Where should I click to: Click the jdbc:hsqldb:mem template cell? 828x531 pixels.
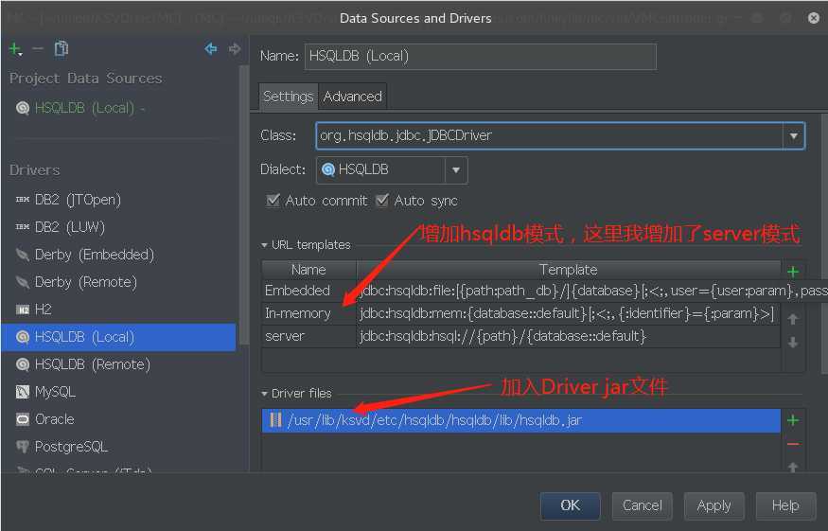pos(568,313)
